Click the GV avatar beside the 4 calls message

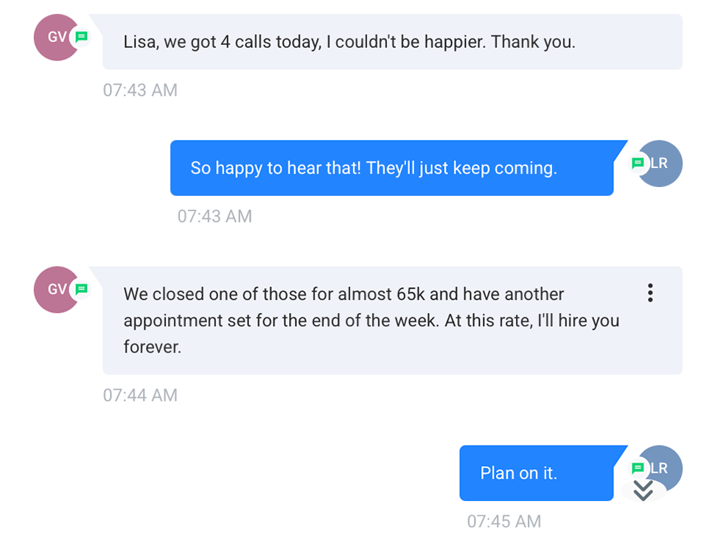point(55,37)
